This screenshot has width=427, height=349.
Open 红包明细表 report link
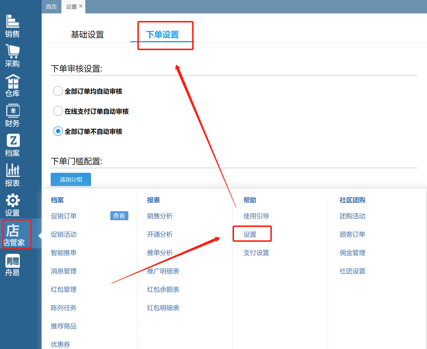coord(163,308)
